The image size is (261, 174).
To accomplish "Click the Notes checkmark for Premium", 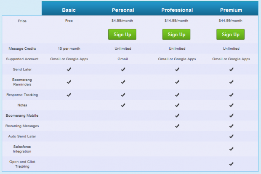I will click(231, 105).
